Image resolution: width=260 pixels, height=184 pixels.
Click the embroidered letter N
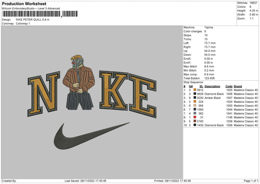[44, 94]
